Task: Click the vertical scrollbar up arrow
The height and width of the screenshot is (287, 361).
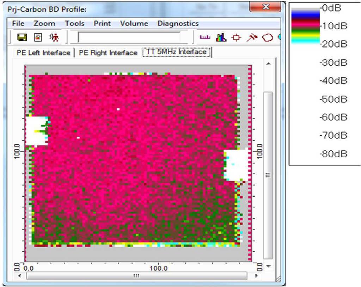Action: [x=268, y=64]
